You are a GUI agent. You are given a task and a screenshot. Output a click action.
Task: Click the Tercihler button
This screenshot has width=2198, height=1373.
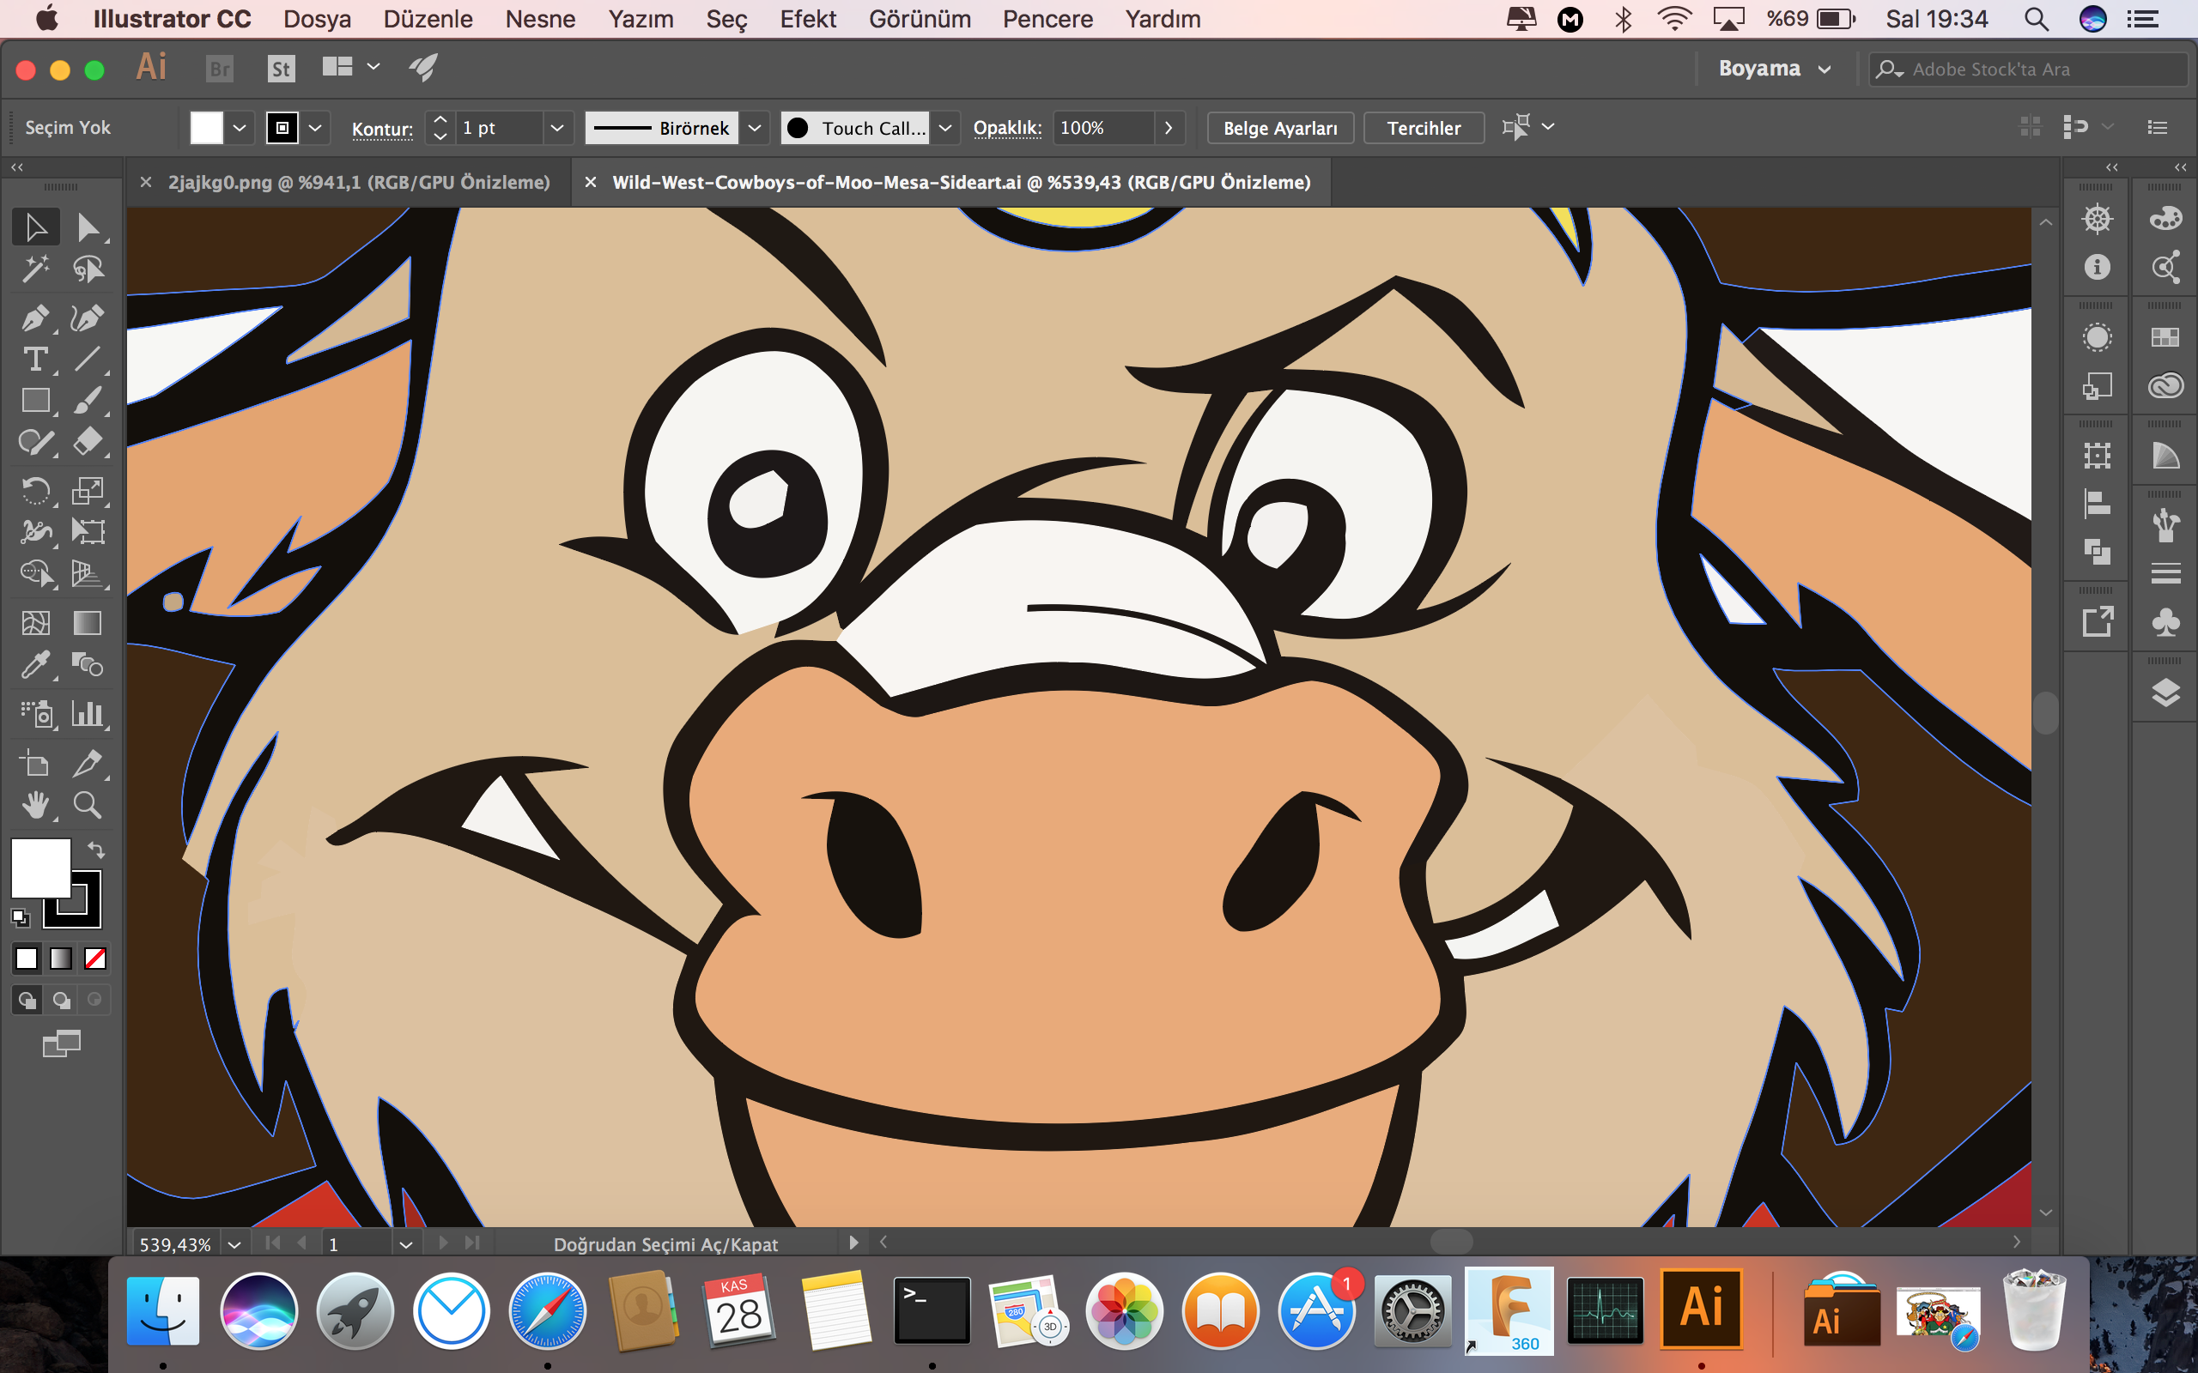click(x=1424, y=128)
